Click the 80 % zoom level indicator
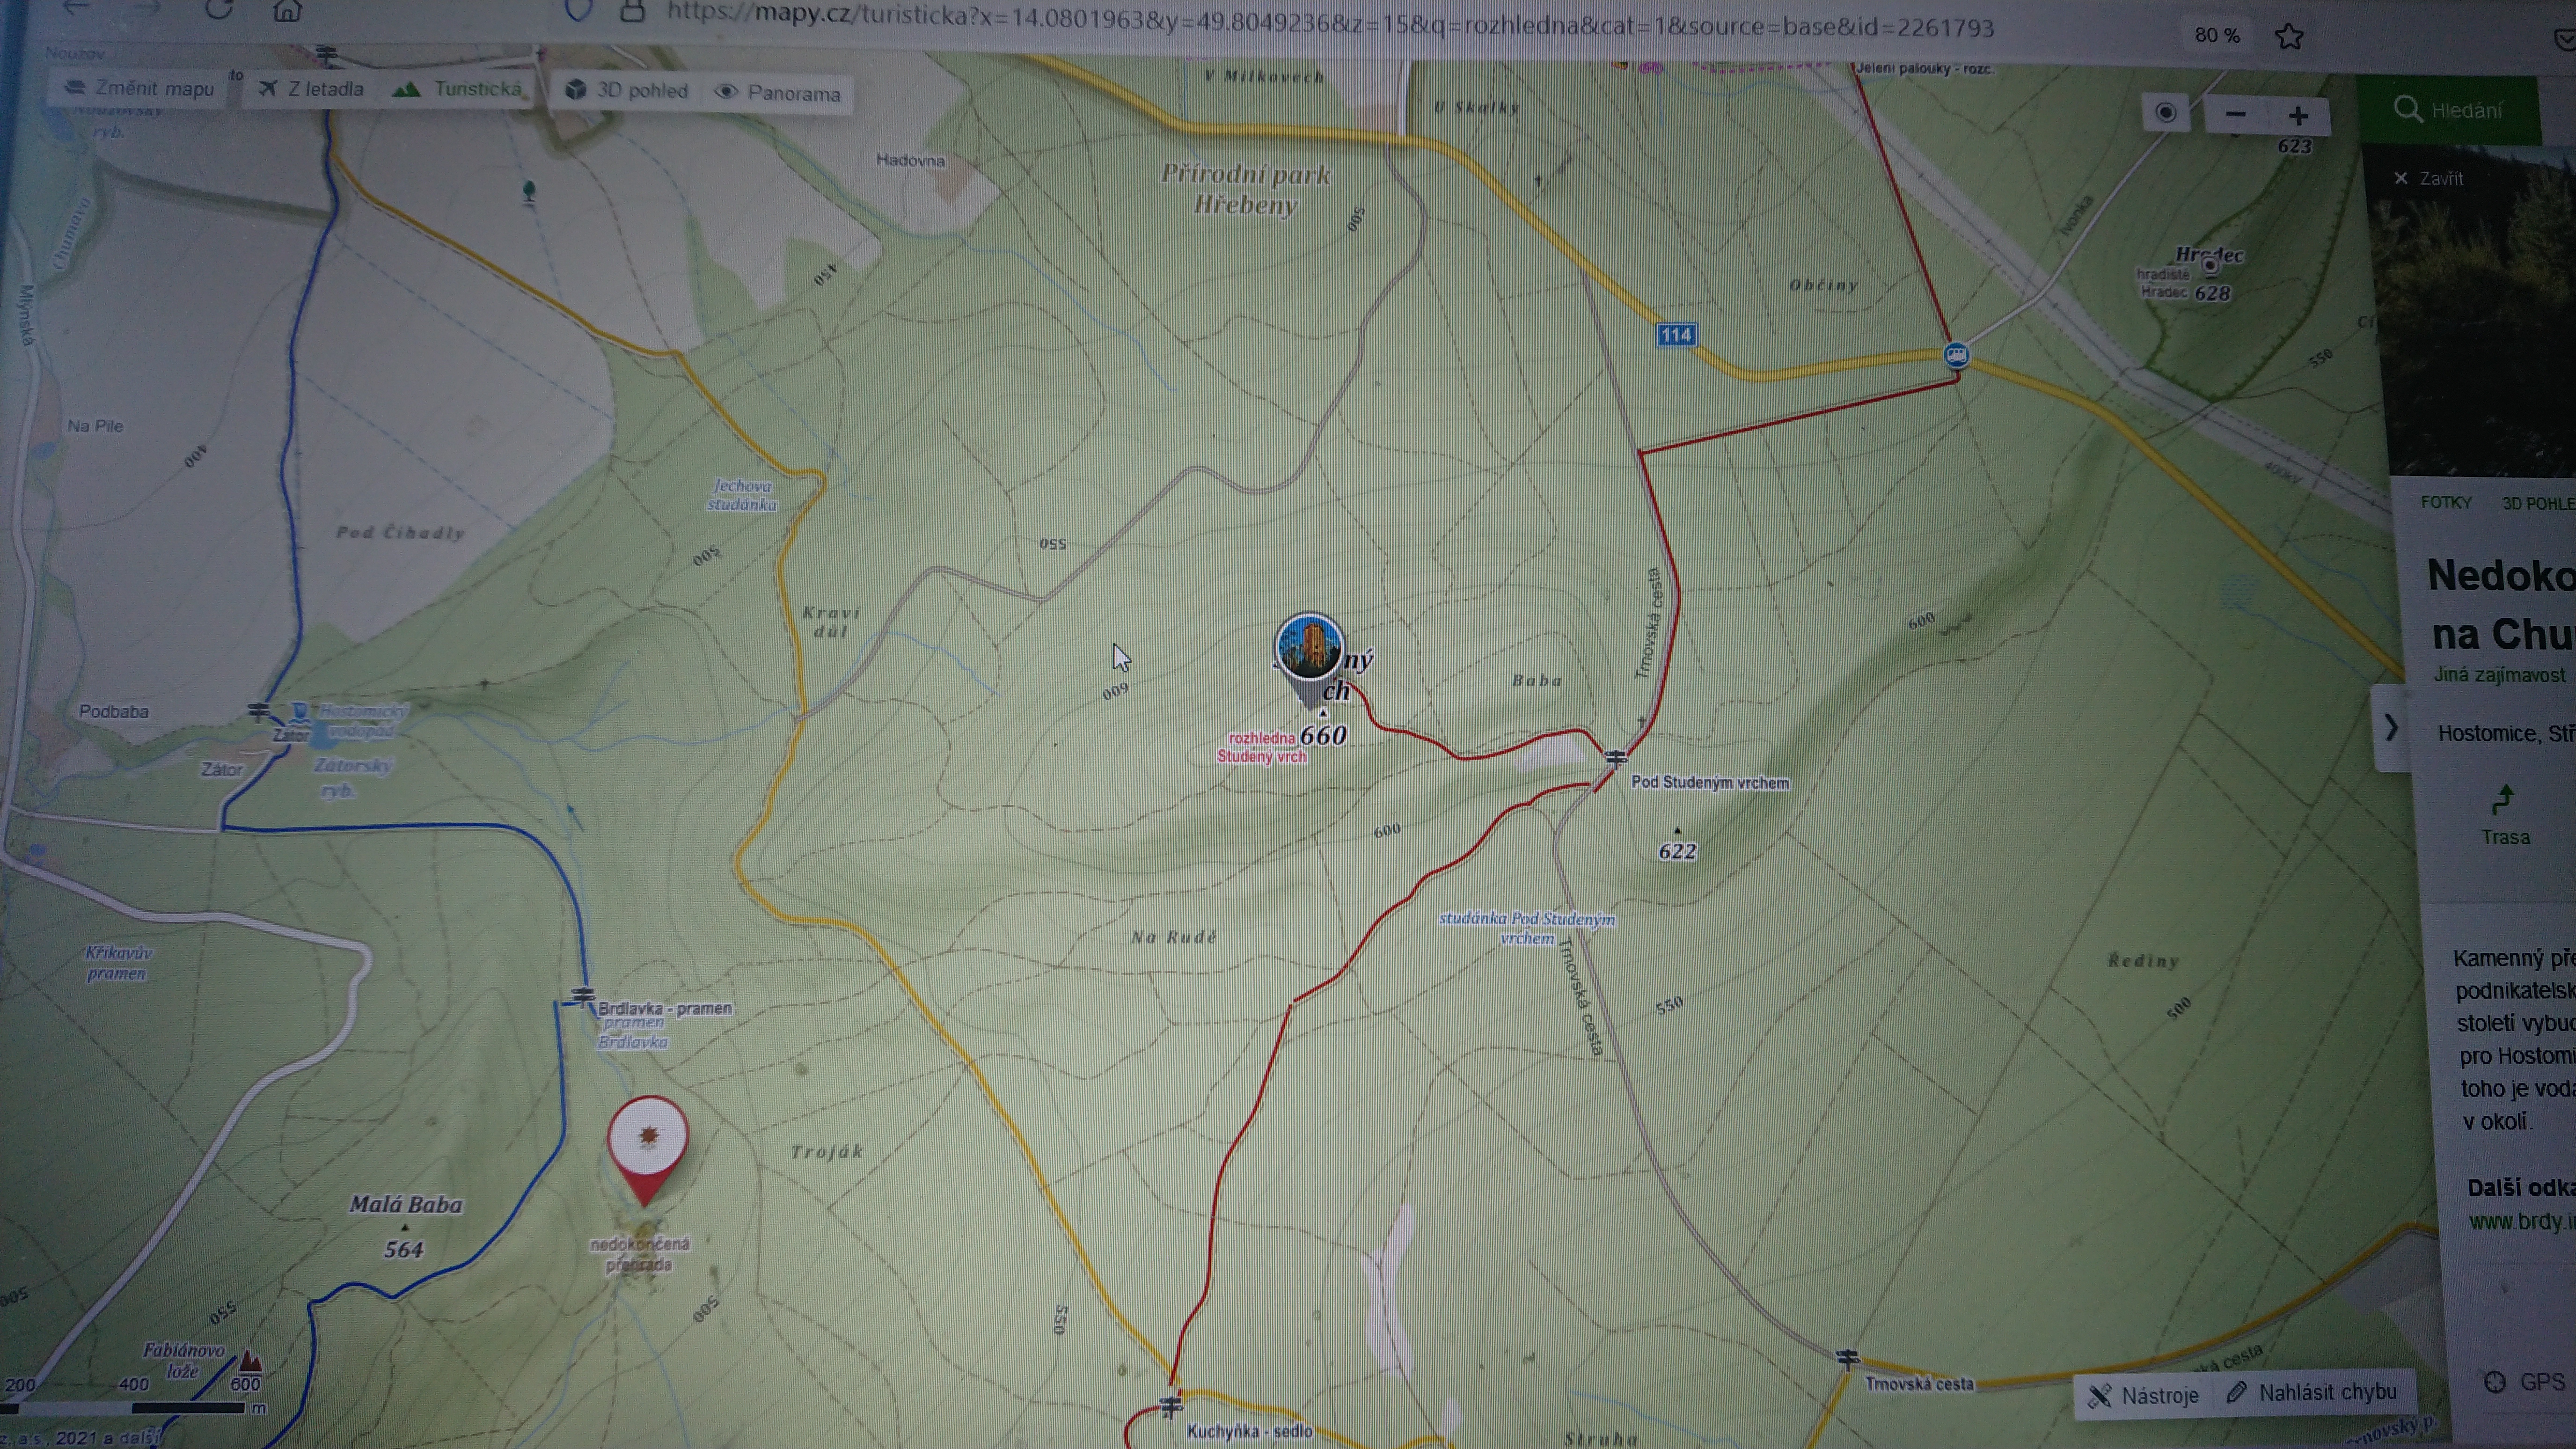This screenshot has height=1449, width=2576. tap(2217, 35)
